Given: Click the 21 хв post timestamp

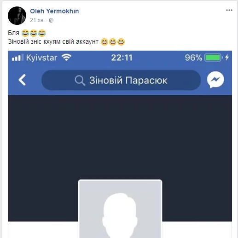Looking at the screenshot, I should pyautogui.click(x=37, y=20).
